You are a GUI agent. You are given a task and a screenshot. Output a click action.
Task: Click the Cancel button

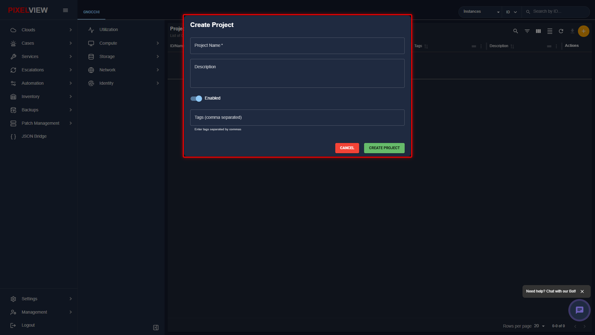click(x=347, y=148)
